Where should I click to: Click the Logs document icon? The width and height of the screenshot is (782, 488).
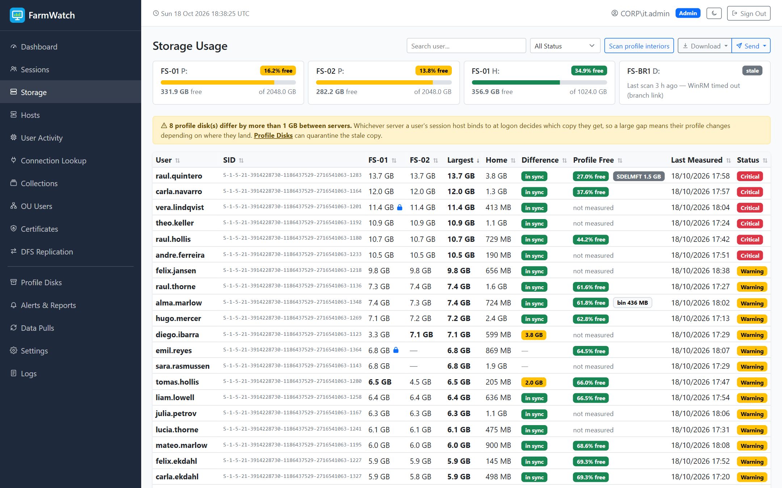pyautogui.click(x=13, y=373)
